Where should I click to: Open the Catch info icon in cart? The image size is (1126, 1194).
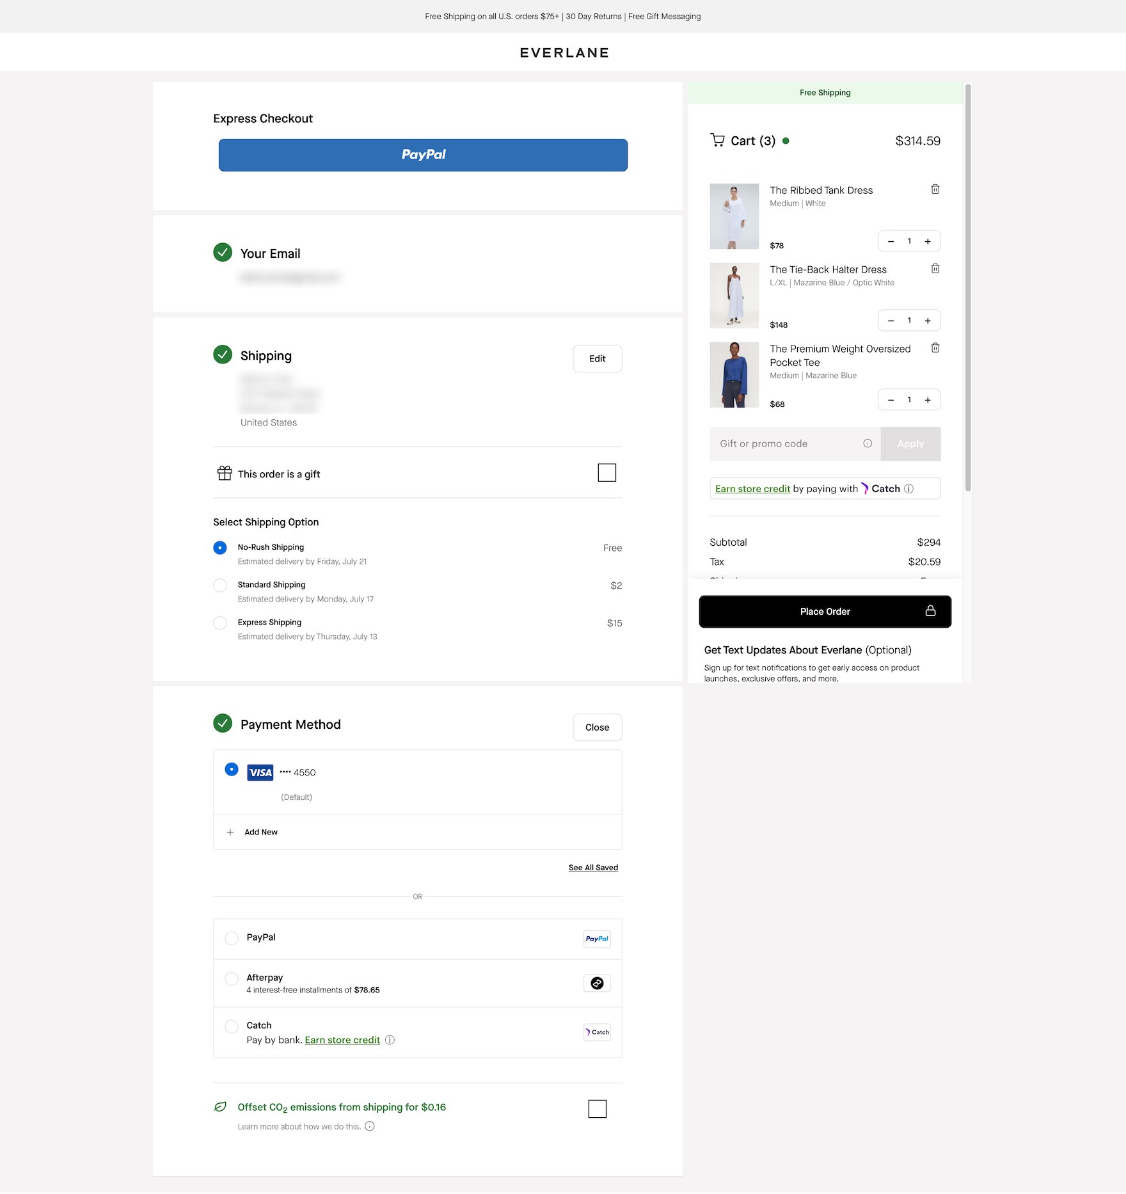pyautogui.click(x=908, y=489)
